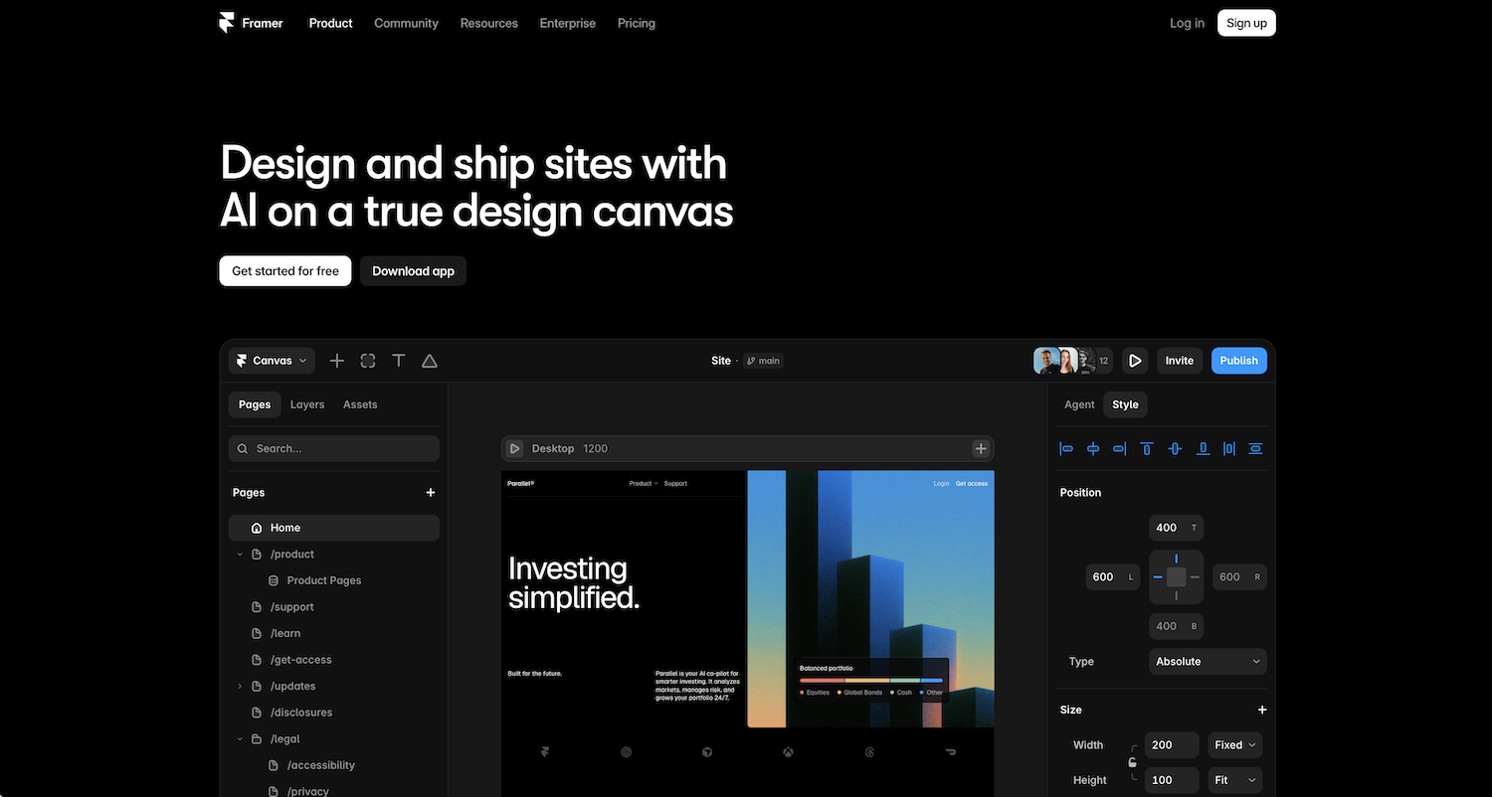Click the Height value field showing 100
The width and height of the screenshot is (1492, 797).
1172,780
